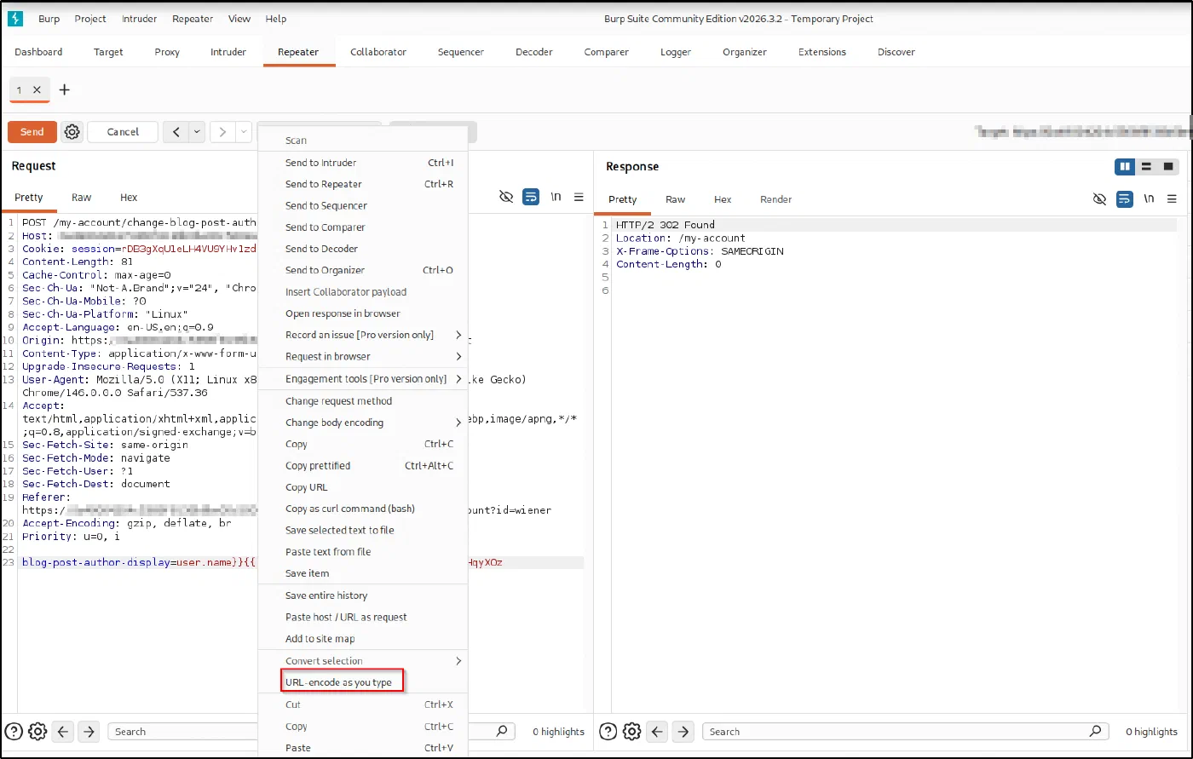This screenshot has height=759, width=1193.
Task: Expand history back dropdown arrow
Action: point(197,132)
